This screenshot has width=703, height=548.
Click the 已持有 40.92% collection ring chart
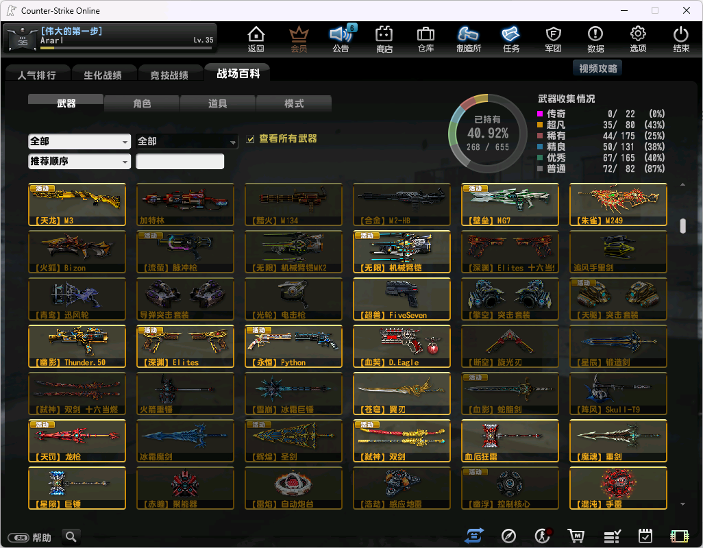click(x=487, y=134)
